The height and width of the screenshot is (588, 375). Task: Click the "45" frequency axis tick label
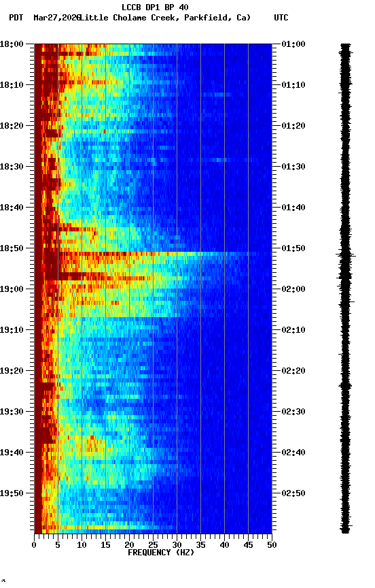pyautogui.click(x=248, y=545)
